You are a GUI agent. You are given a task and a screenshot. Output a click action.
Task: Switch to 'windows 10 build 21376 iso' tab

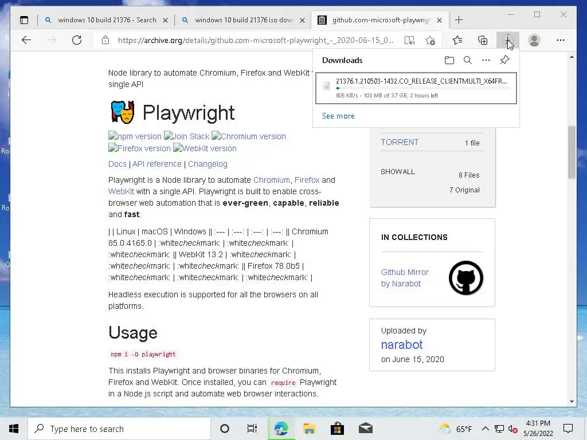[x=244, y=20]
